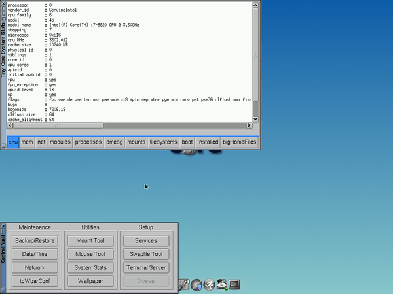
Task: Switch to the mem tab
Action: point(27,141)
